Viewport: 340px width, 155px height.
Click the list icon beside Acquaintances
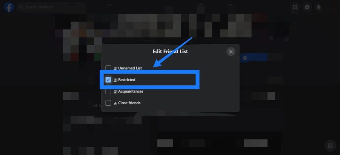[x=115, y=92]
